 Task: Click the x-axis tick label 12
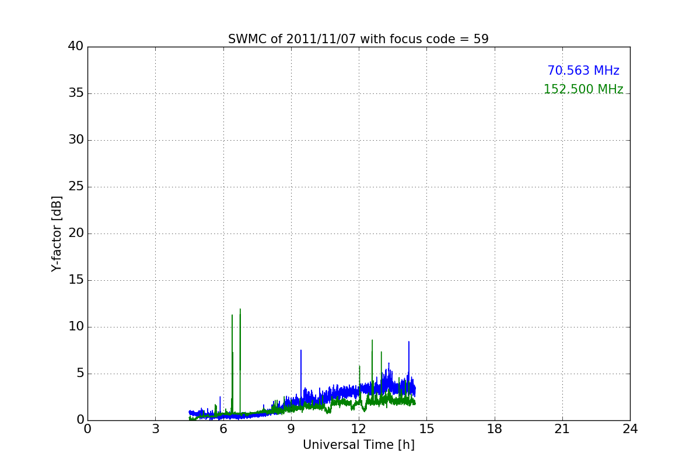coord(359,429)
